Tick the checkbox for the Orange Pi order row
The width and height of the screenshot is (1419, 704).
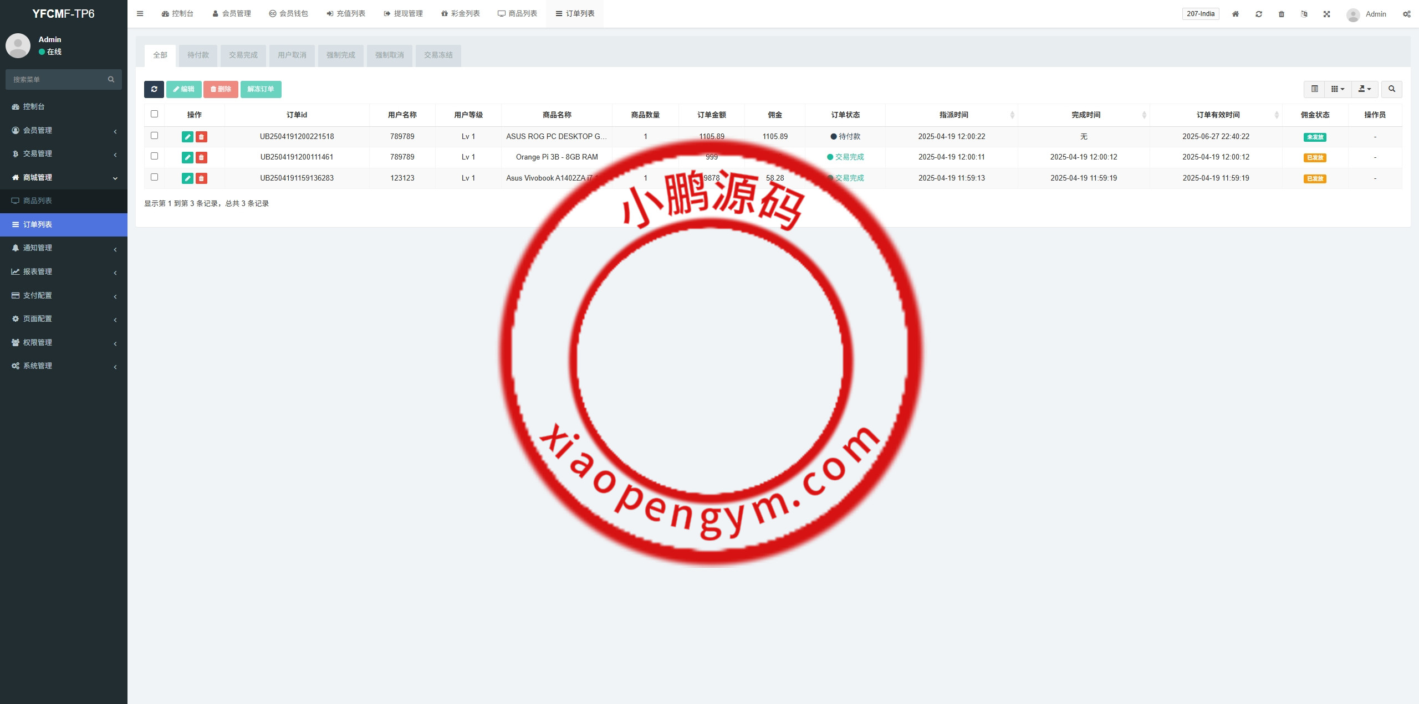tap(155, 156)
